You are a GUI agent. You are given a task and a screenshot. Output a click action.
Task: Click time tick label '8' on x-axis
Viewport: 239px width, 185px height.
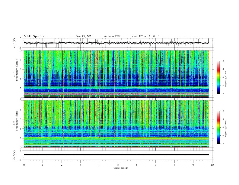[x=174, y=165]
